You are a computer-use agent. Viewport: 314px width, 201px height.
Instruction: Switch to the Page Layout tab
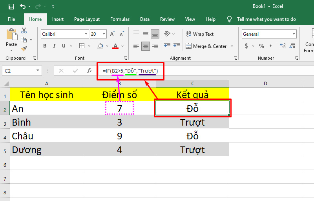pos(87,19)
